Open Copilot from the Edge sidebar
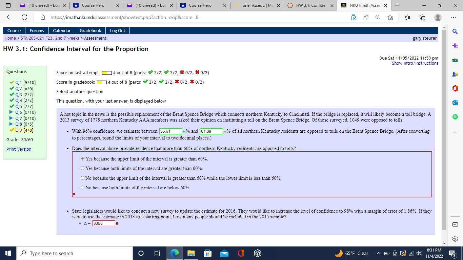The width and height of the screenshot is (463, 260). (455, 46)
